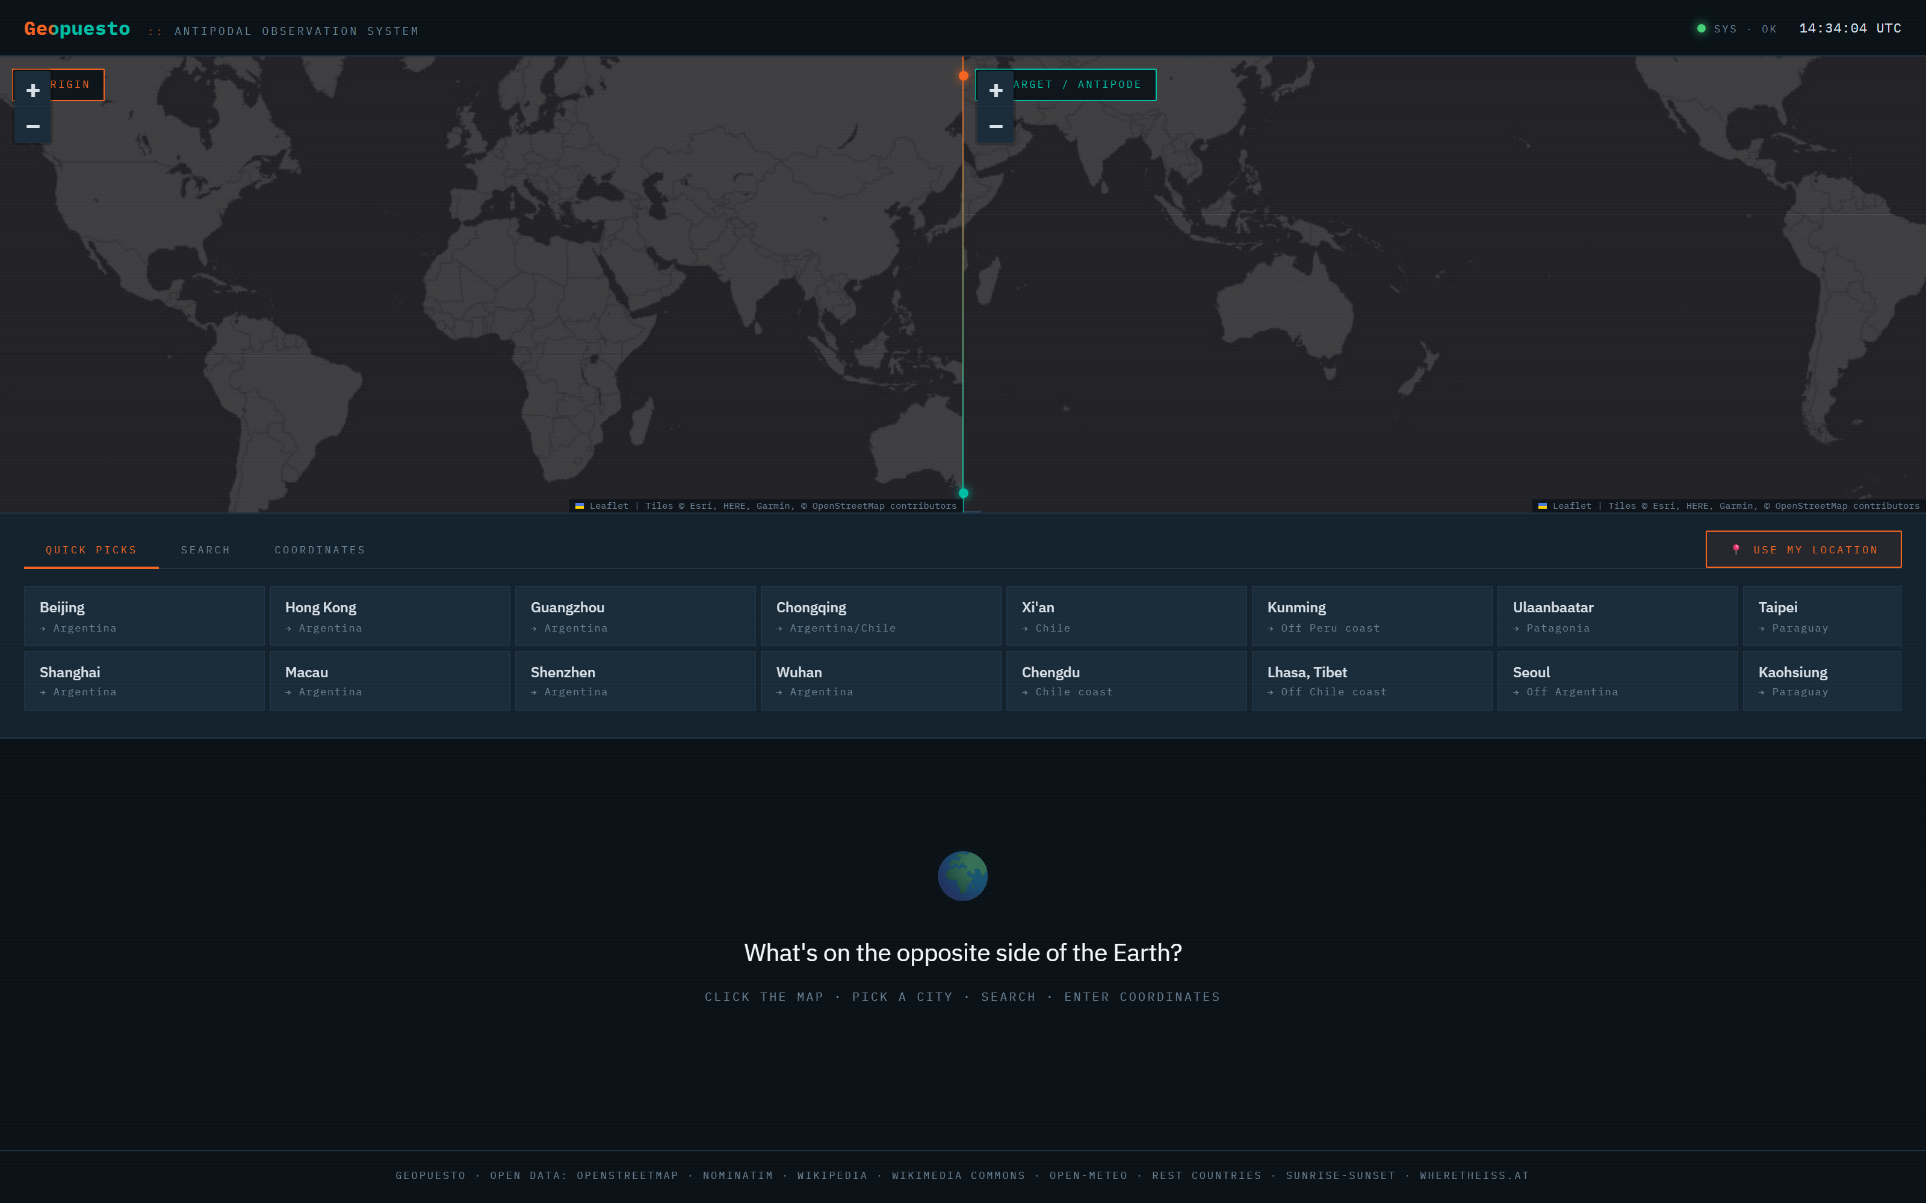Click the teal handle at divider bottom
1926x1203 pixels.
[963, 493]
